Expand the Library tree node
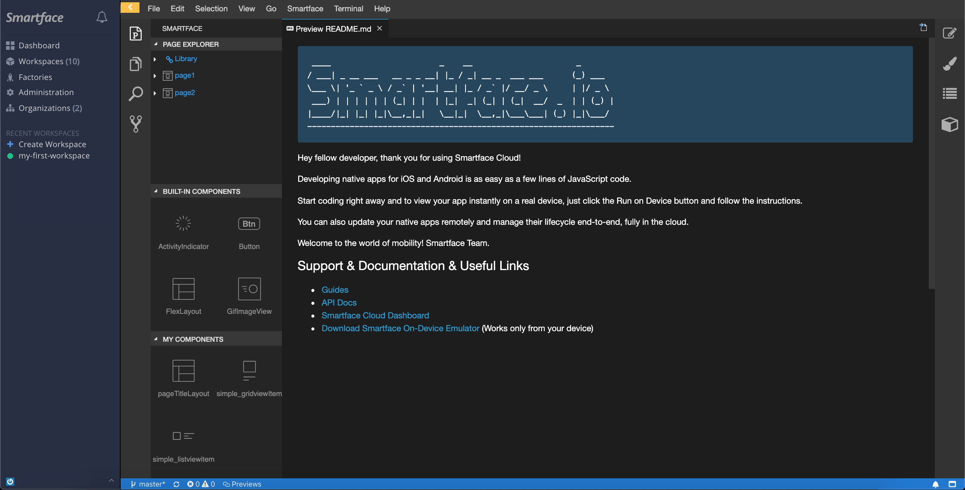The height and width of the screenshot is (490, 965). [x=155, y=59]
